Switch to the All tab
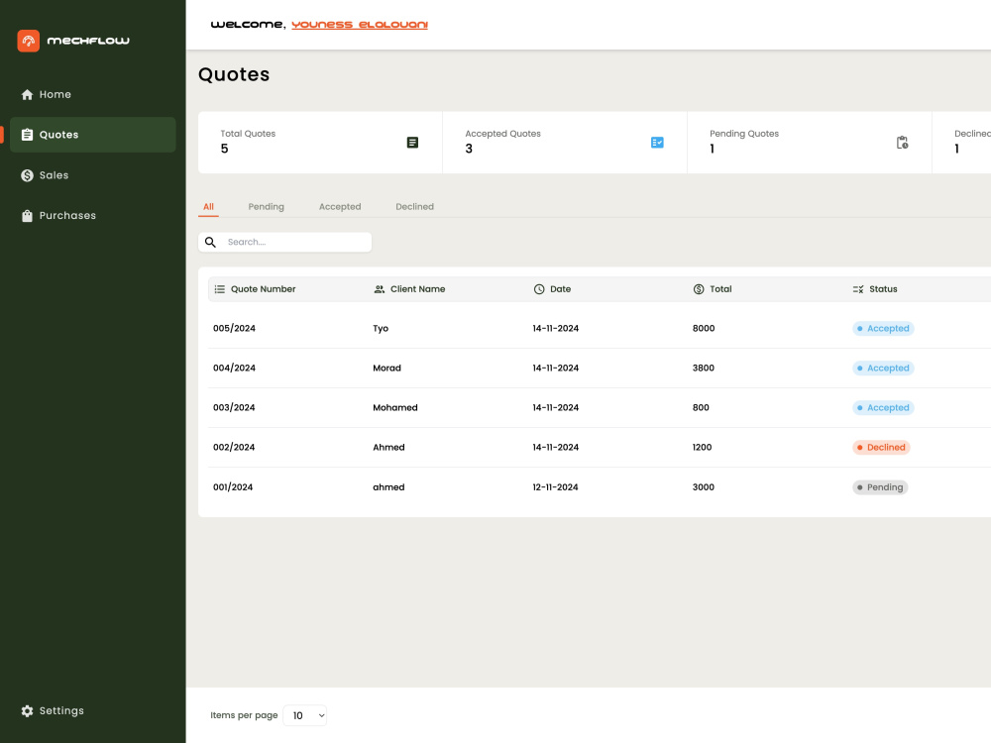Screen dimensions: 991x743 coord(208,207)
